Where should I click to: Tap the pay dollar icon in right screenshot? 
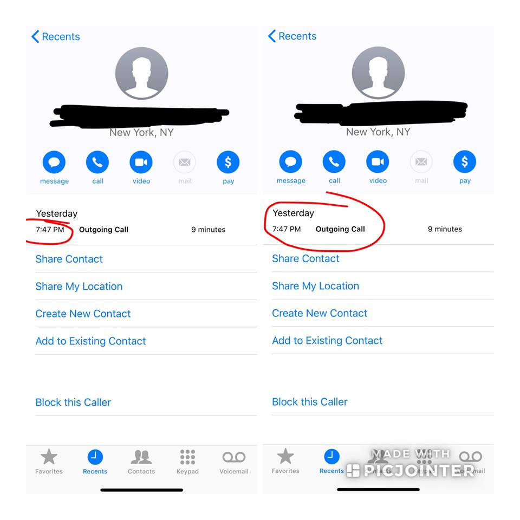coord(465,162)
